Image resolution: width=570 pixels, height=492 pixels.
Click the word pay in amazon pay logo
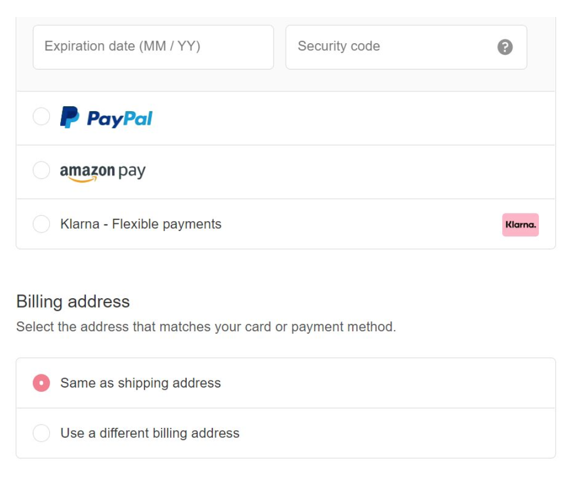click(x=132, y=171)
